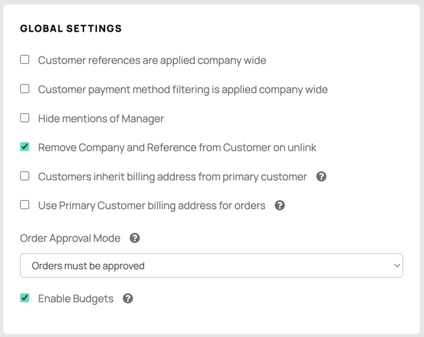
Task: Enable the Customer payment method filtering checkbox
Action: tap(25, 89)
